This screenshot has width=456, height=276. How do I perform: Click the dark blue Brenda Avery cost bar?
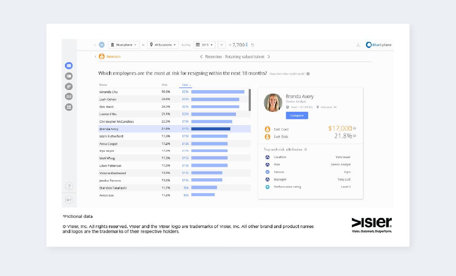coord(211,129)
